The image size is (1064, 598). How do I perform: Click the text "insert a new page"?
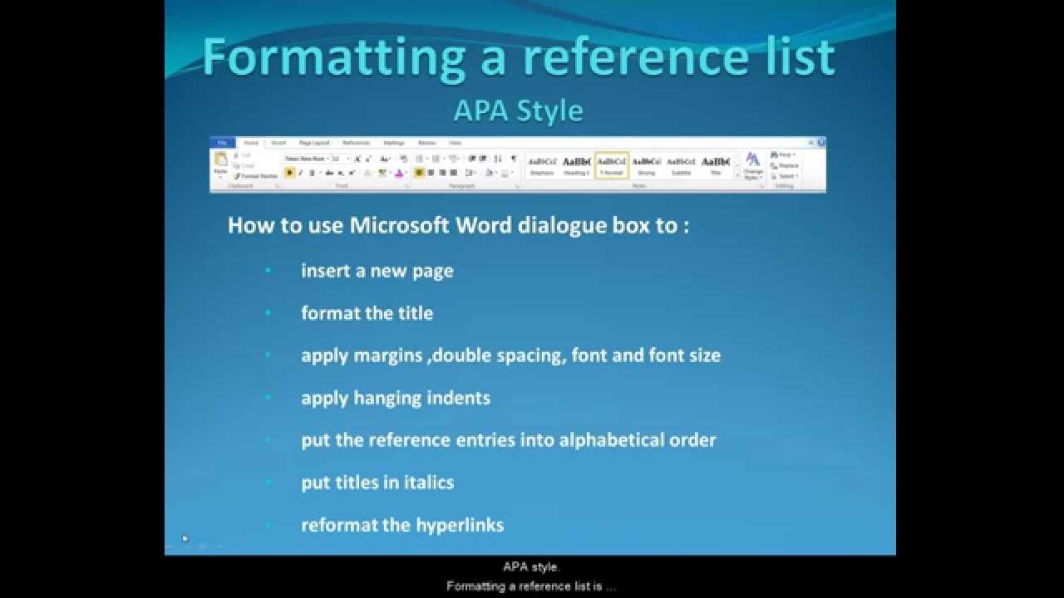pos(377,271)
